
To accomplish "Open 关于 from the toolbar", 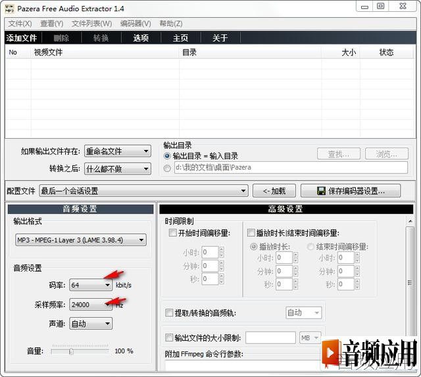I will (220, 38).
